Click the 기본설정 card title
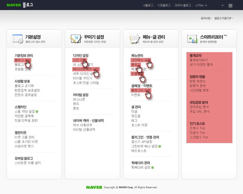The width and height of the screenshot is (243, 194). [x=33, y=37]
